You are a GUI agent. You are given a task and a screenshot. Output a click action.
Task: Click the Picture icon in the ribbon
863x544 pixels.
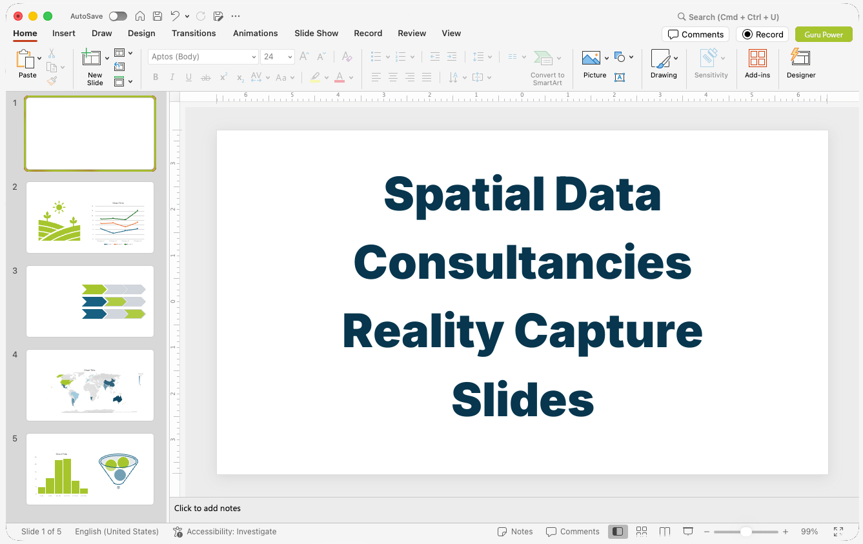(591, 59)
